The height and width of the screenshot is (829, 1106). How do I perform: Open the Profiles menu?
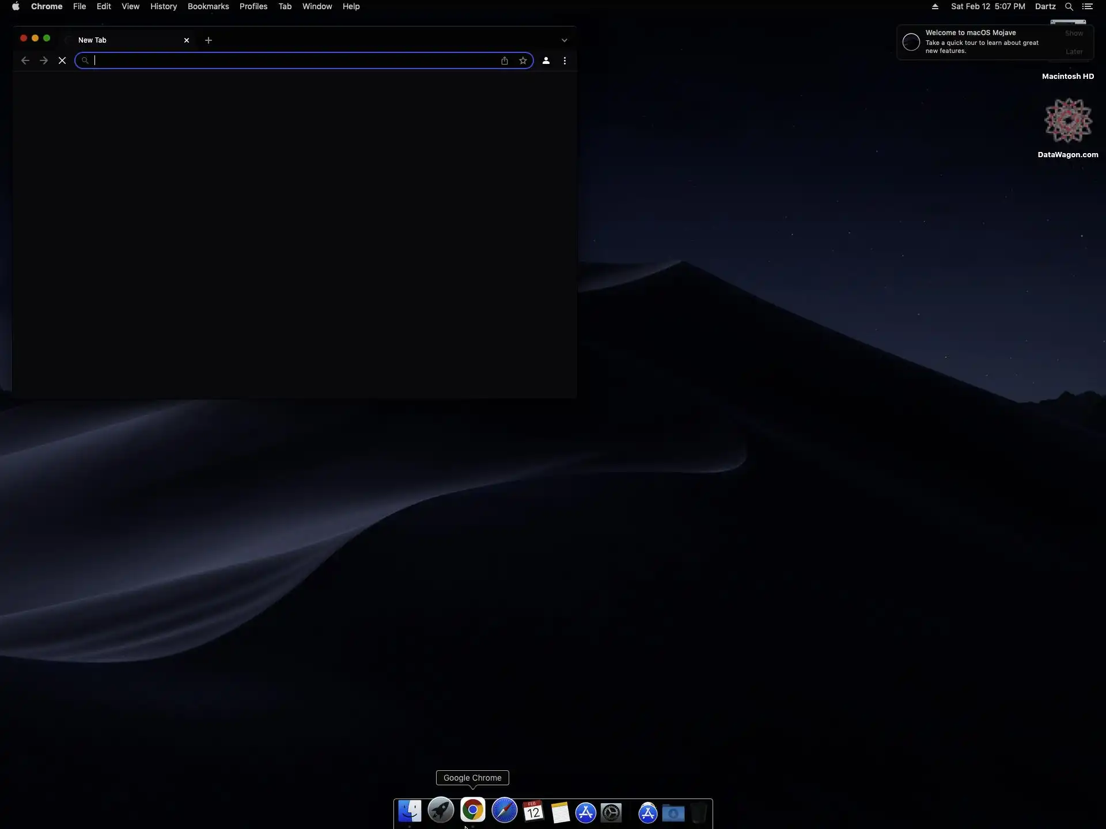pyautogui.click(x=253, y=6)
